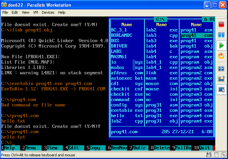Pause the virtual machine

tap(221, 35)
